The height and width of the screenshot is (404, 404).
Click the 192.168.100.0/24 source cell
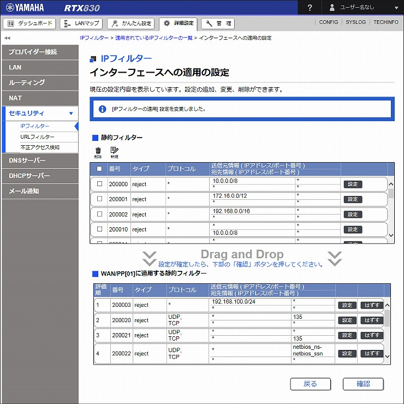tap(250, 301)
